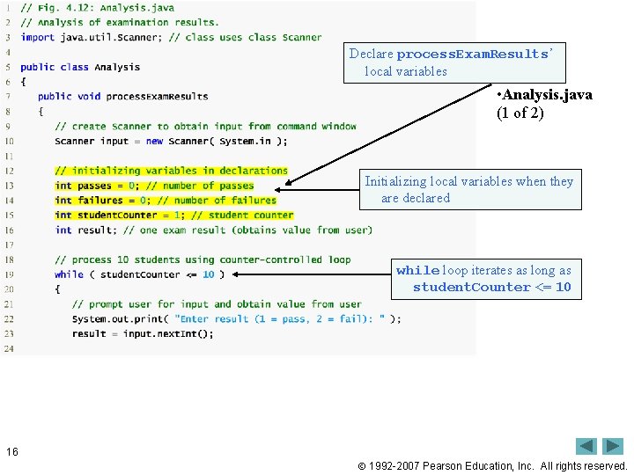Viewport: 634px width, 475px height.
Task: Click the '(1 of 2)' subtitle
Action: [x=520, y=113]
